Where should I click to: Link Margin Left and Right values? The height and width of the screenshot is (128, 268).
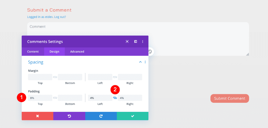[x=115, y=77]
